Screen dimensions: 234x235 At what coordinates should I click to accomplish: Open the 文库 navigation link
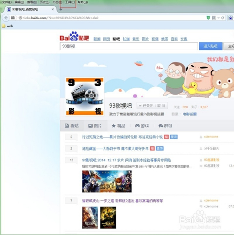[184, 39]
